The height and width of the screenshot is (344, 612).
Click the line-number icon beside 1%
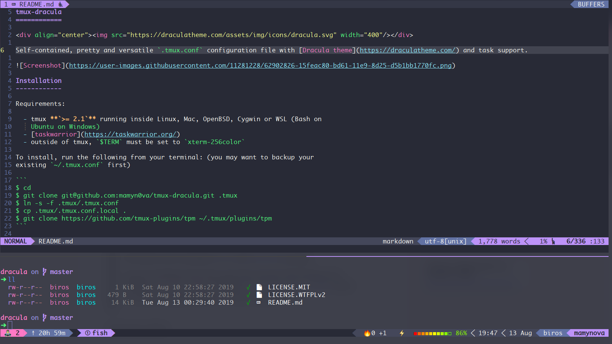[553, 241]
